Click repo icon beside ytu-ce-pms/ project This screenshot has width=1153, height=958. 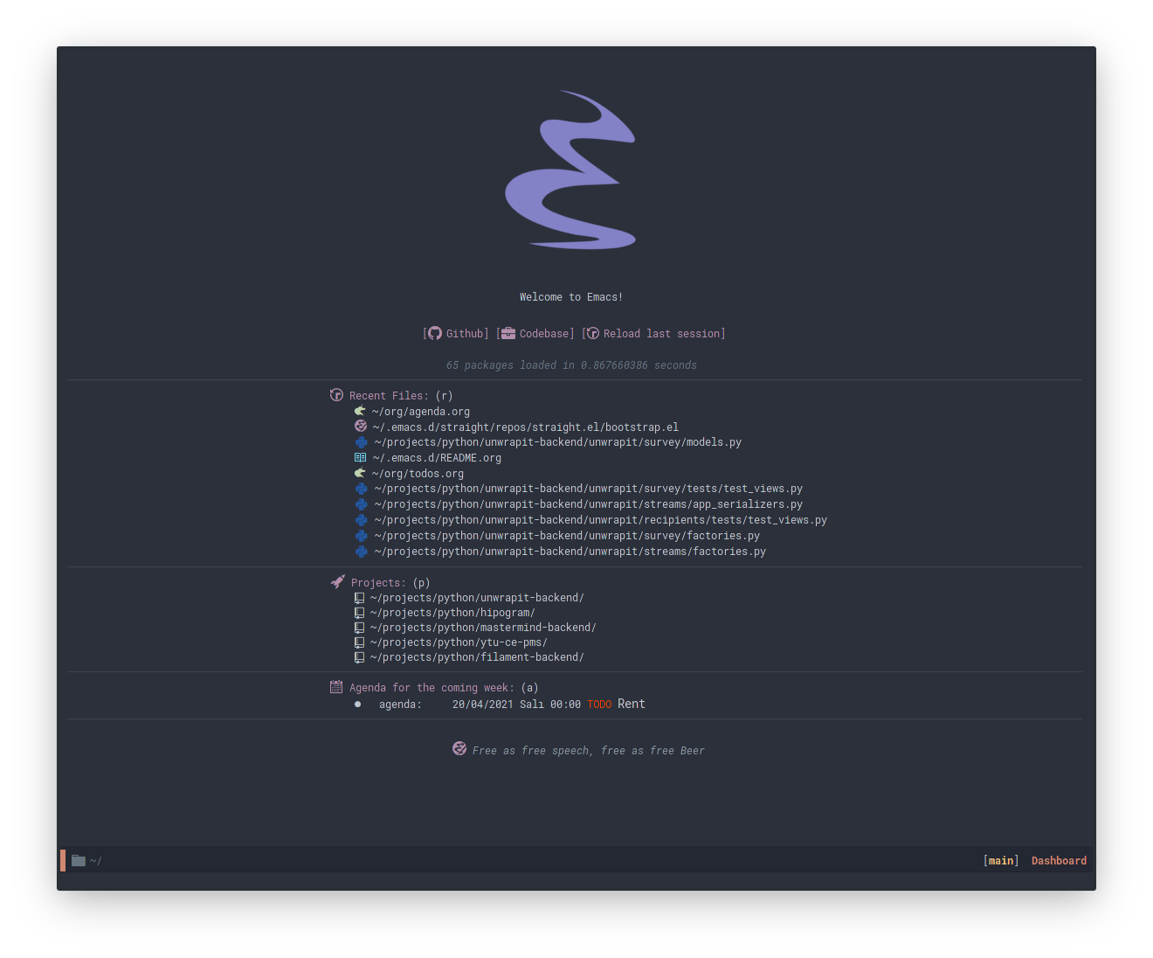[x=359, y=642]
